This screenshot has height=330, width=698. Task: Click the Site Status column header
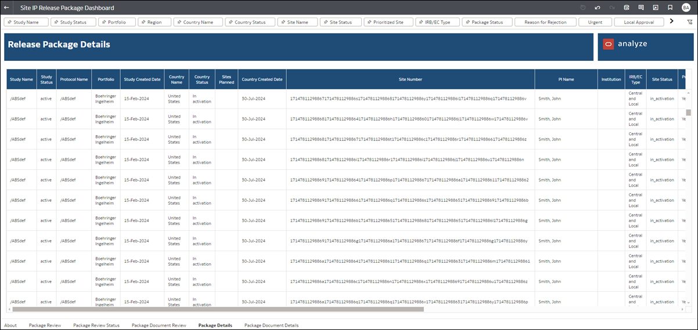[x=662, y=79]
